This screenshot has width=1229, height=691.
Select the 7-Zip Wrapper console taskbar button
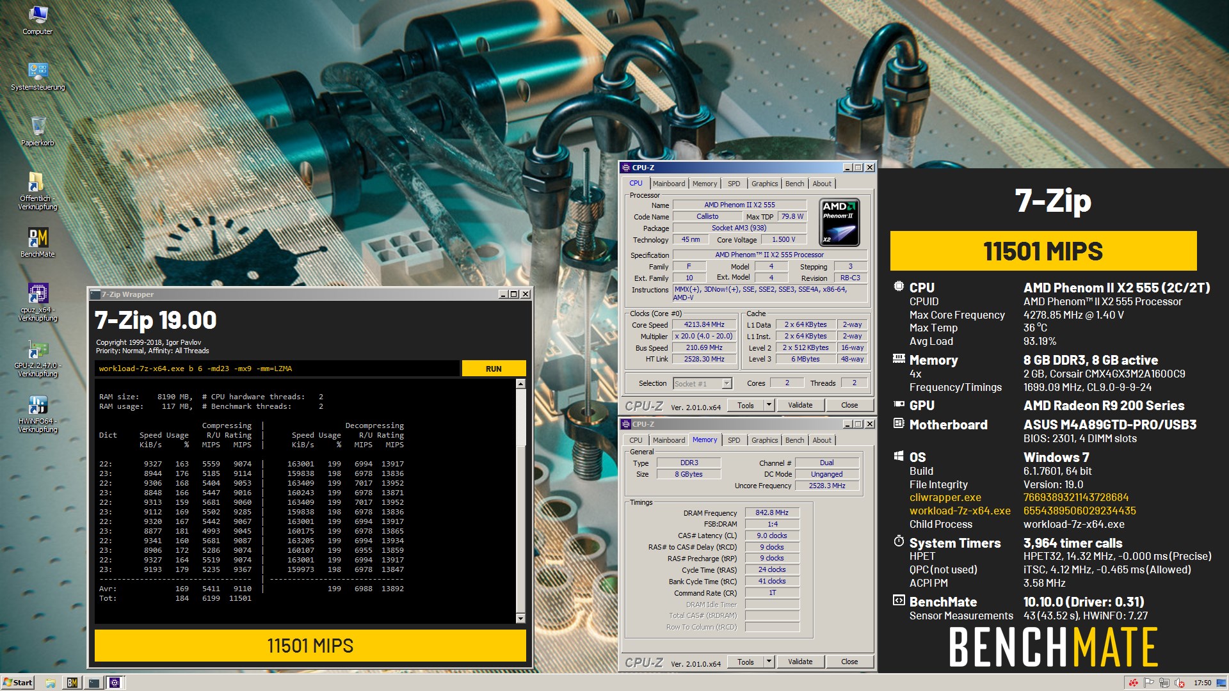[94, 683]
